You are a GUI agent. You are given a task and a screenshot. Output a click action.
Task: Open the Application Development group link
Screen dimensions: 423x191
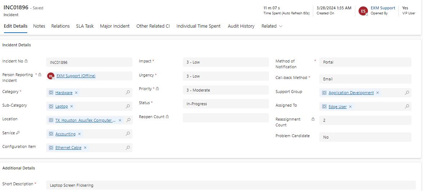[x=351, y=93]
